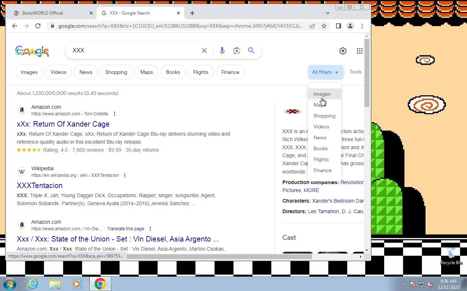Click the Chrome taskbar icon
The width and height of the screenshot is (467, 291).
(100, 284)
